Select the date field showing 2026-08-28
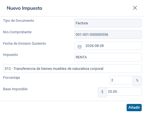 click(x=108, y=46)
